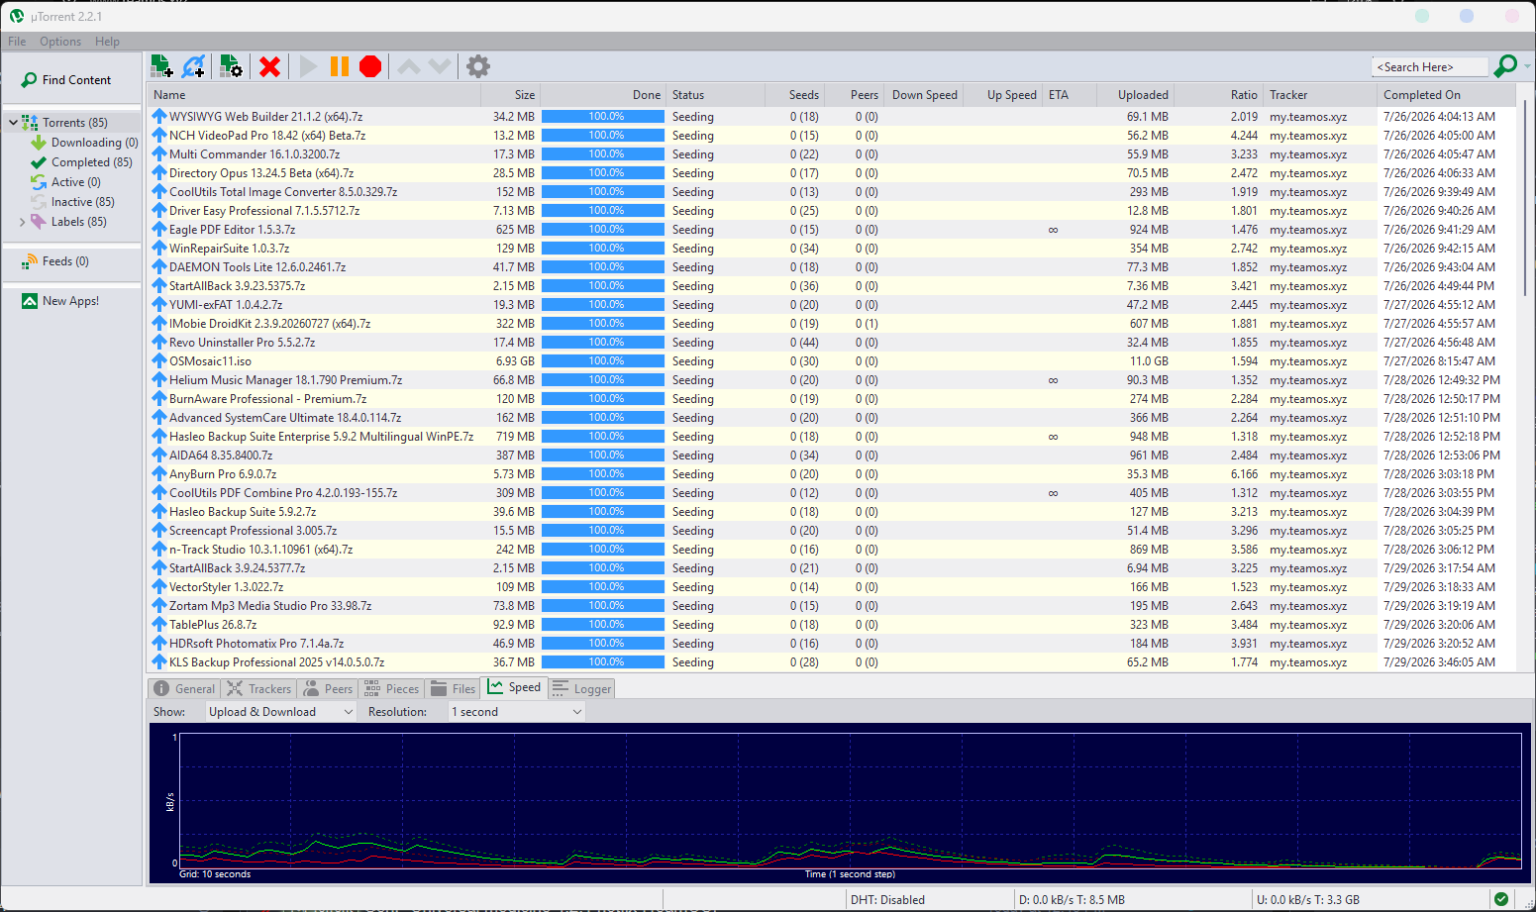Sort by the Name column header
1536x912 pixels.
pos(314,95)
